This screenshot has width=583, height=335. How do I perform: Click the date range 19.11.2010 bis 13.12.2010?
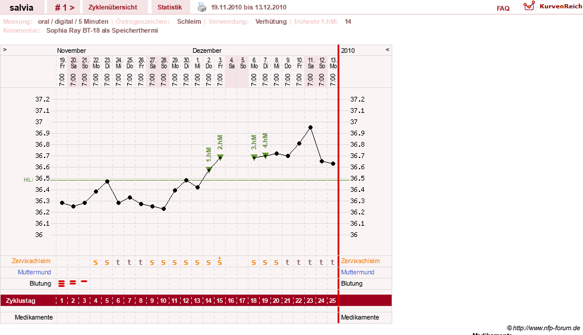pyautogui.click(x=249, y=7)
